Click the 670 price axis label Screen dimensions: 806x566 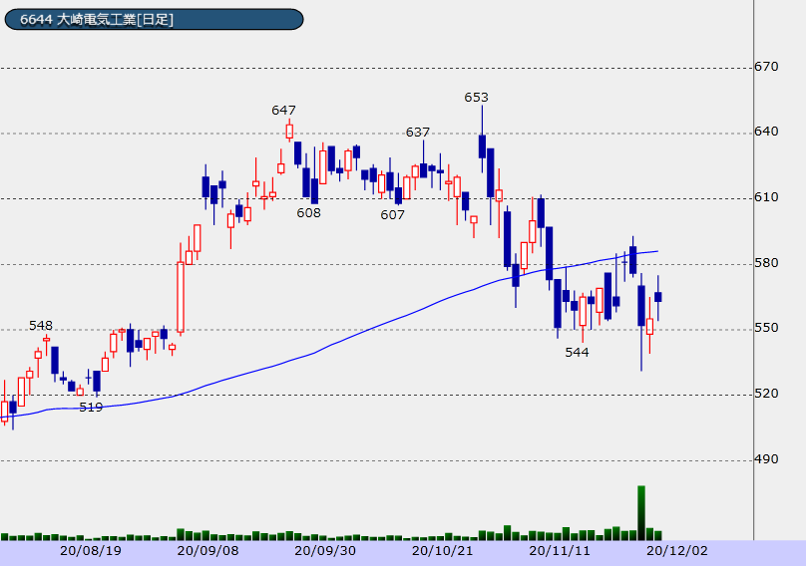pos(766,67)
